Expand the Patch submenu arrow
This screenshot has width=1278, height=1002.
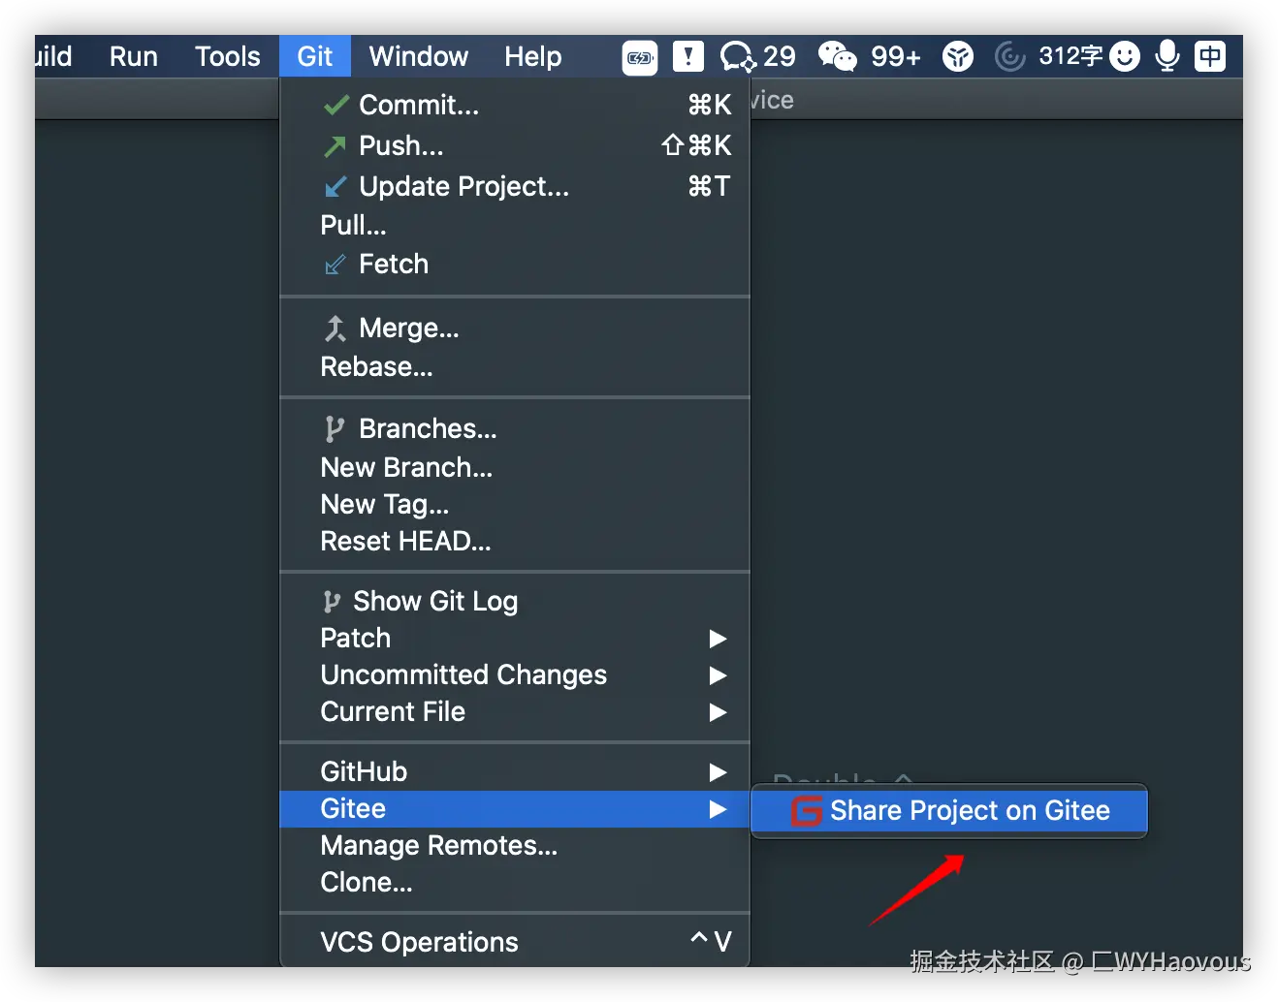click(x=718, y=639)
